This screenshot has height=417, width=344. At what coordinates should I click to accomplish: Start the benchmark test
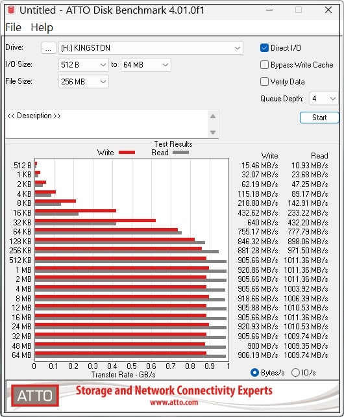click(x=319, y=118)
